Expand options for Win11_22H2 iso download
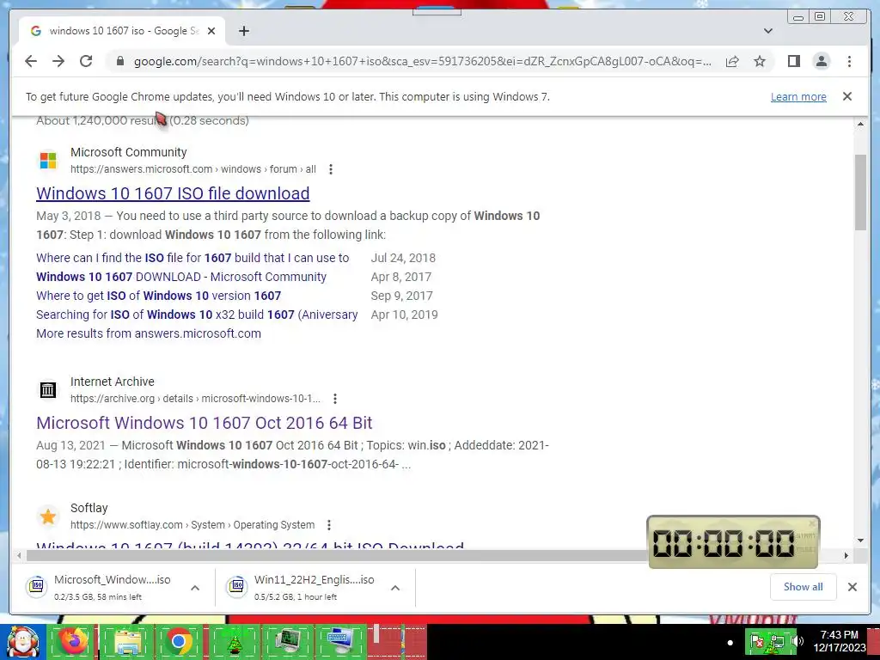Image resolution: width=880 pixels, height=660 pixels. pos(395,588)
